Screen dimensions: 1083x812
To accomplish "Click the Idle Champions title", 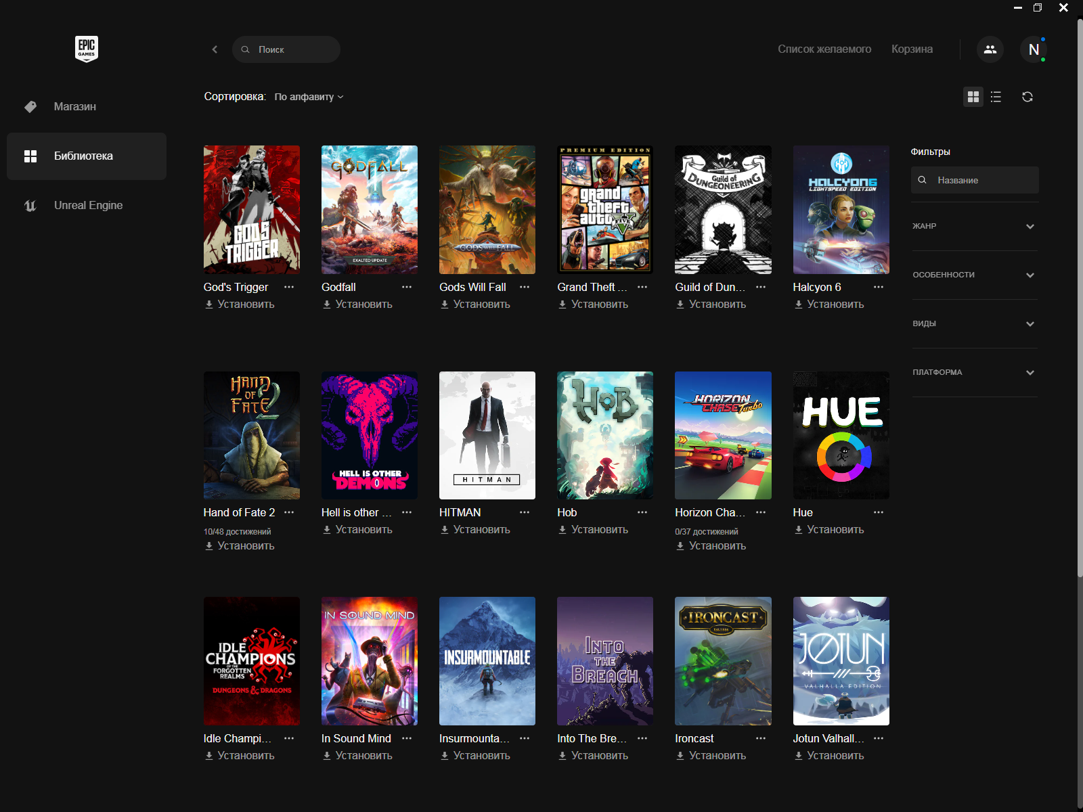I will pyautogui.click(x=238, y=738).
